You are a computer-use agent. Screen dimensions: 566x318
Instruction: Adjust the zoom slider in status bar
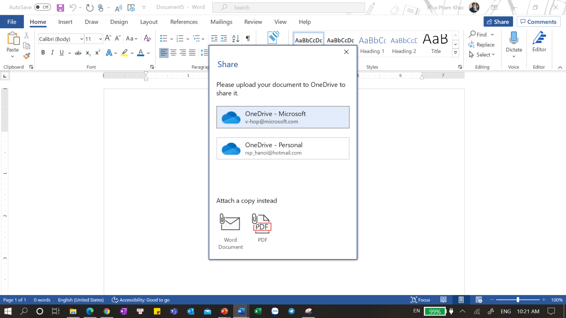click(518, 300)
